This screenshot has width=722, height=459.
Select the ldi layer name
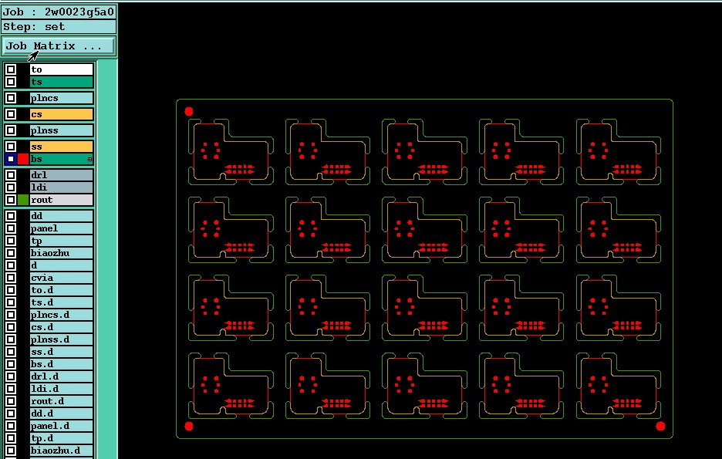(61, 187)
